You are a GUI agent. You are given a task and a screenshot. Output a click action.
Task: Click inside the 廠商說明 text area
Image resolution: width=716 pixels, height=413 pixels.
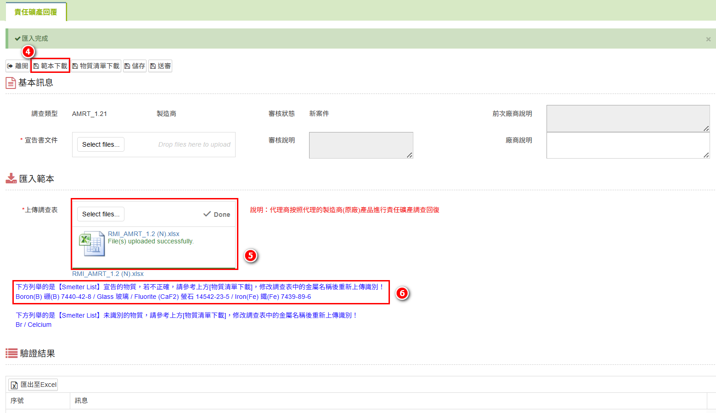tap(627, 145)
